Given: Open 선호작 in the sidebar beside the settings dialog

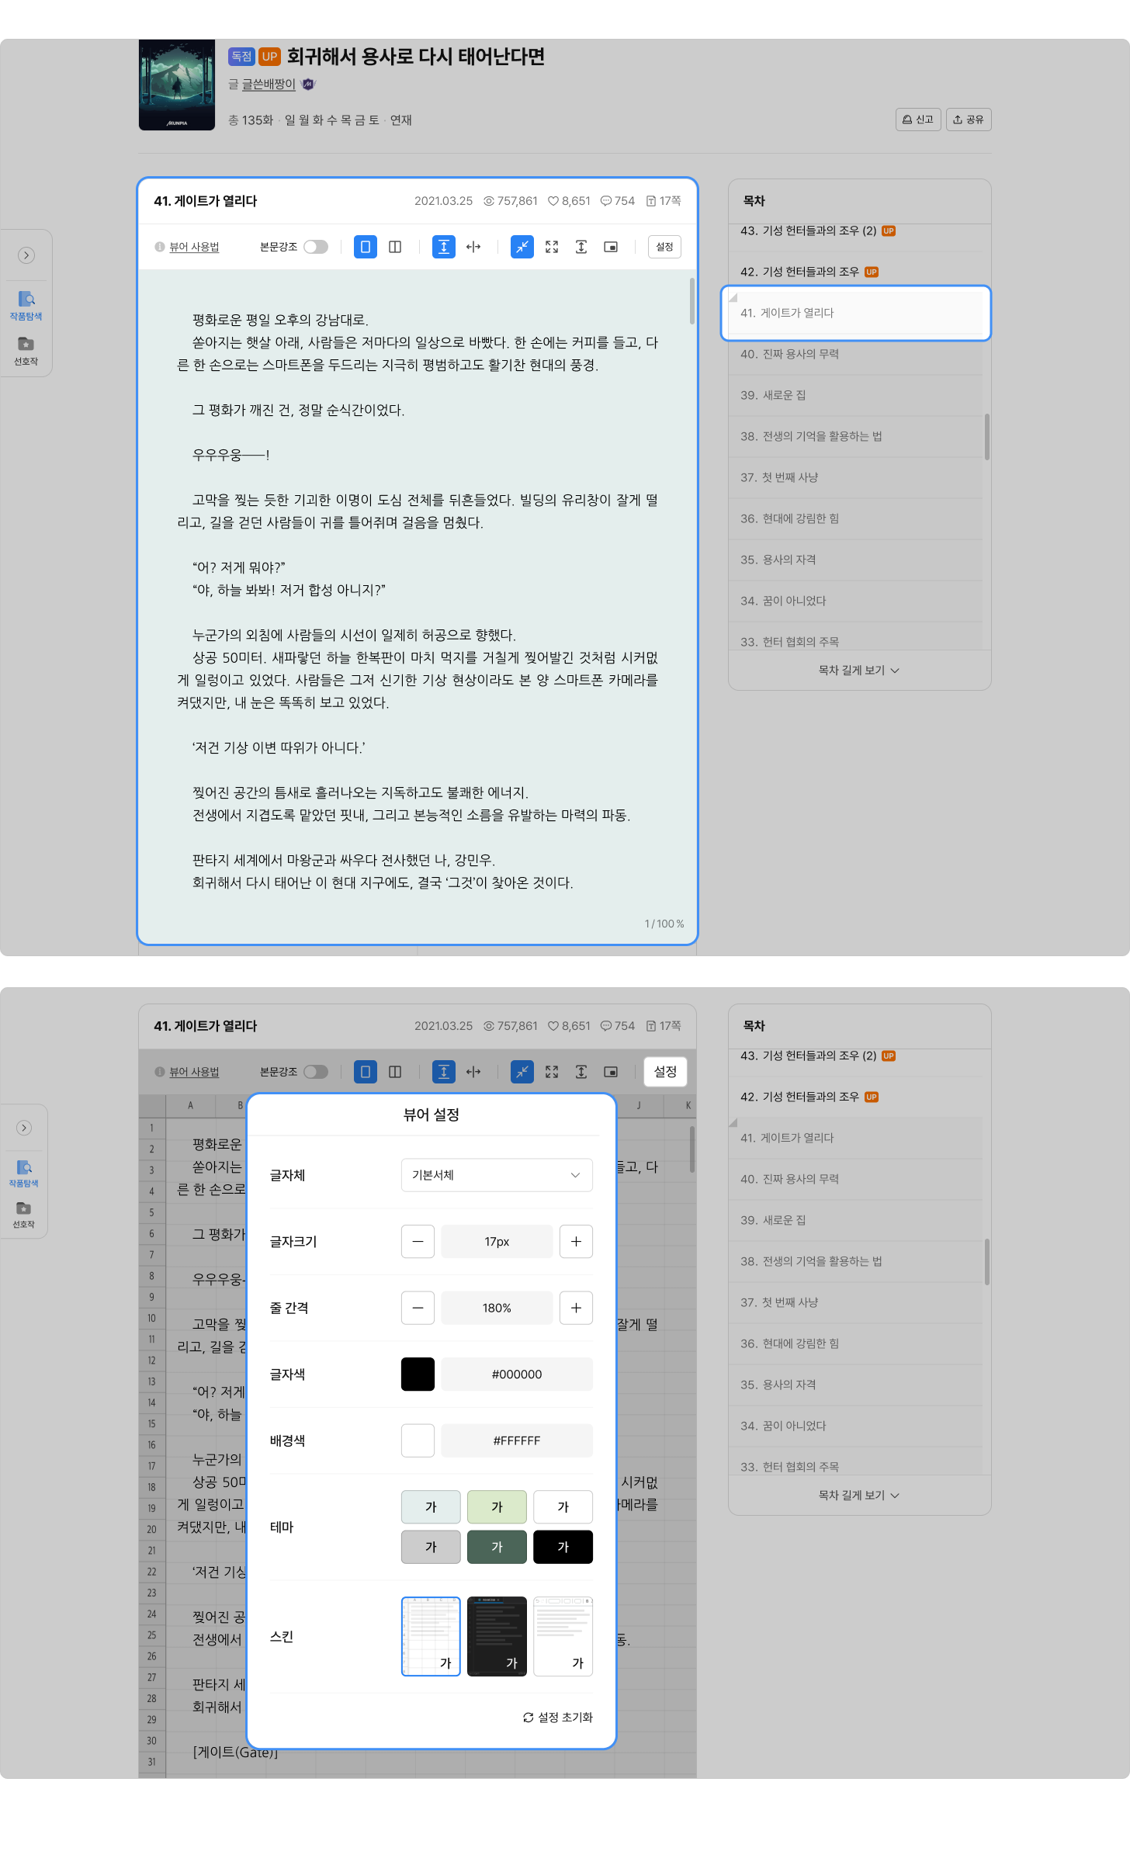Looking at the screenshot, I should point(24,1215).
